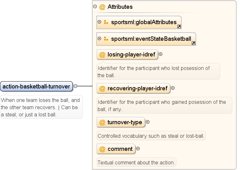This screenshot has height=170, width=242.
Task: Select the turnover-type attribute label
Action: [x=125, y=122]
